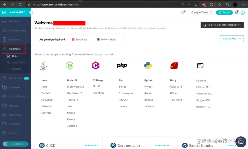This screenshot has width=248, height=149.
Task: Open Analytics under Automation
Action: point(17,69)
